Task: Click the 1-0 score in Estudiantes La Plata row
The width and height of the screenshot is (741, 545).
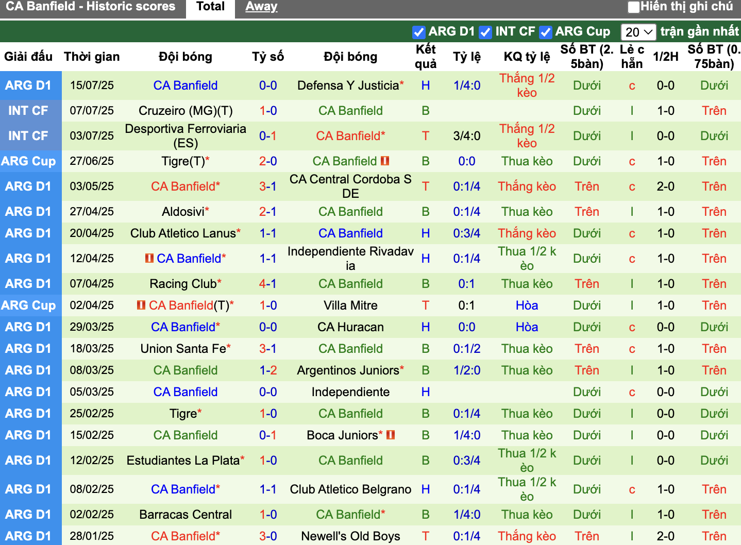Action: 268,461
